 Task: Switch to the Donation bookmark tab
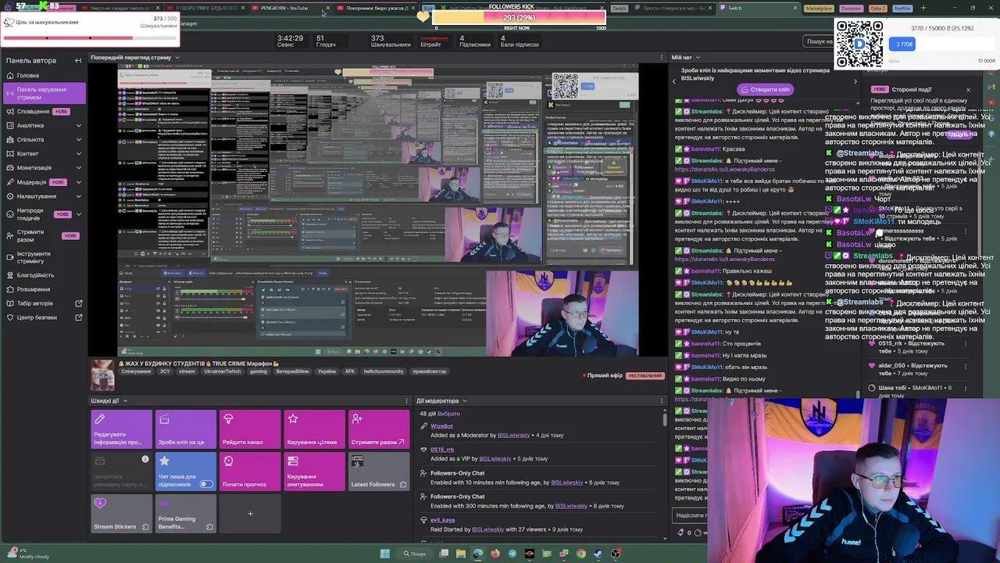pos(851,8)
